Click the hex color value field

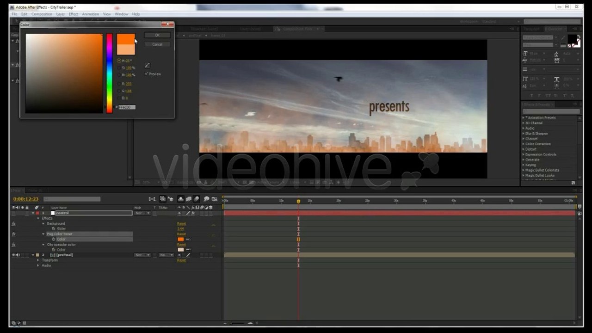coord(127,107)
